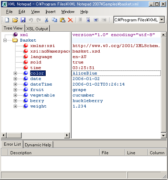Undo the last action
The height and width of the screenshot is (180, 168).
(31, 20)
